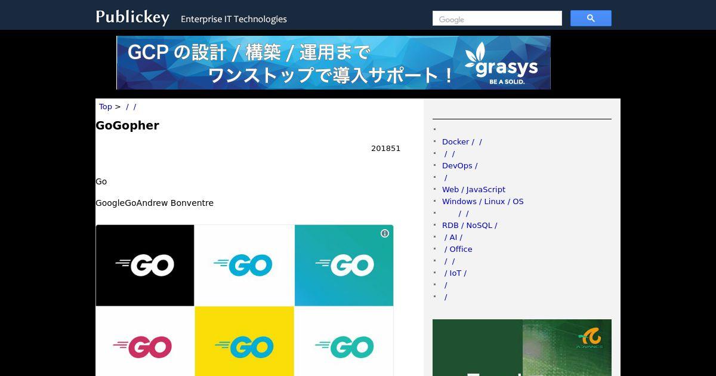
Task: Open the RDB / NoSQL category link
Action: click(x=470, y=225)
